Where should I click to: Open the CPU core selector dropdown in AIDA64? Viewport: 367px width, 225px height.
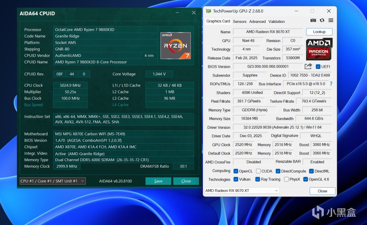click(52, 181)
